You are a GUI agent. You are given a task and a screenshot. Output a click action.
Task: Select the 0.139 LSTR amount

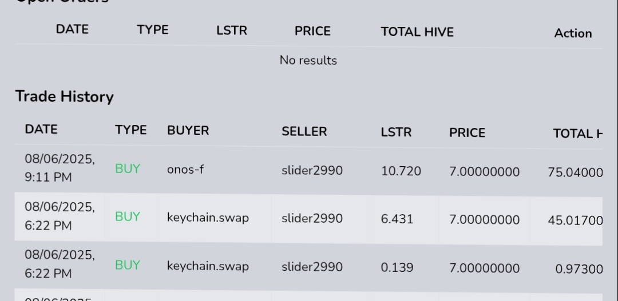[x=397, y=267]
